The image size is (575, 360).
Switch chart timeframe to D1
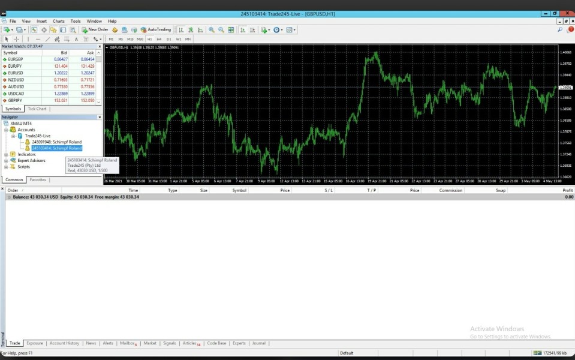[168, 39]
